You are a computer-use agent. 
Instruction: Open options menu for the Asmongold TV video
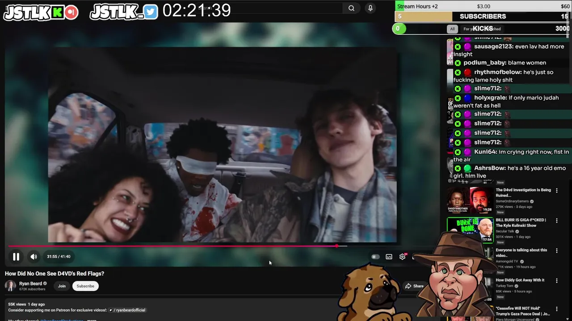pyautogui.click(x=557, y=251)
